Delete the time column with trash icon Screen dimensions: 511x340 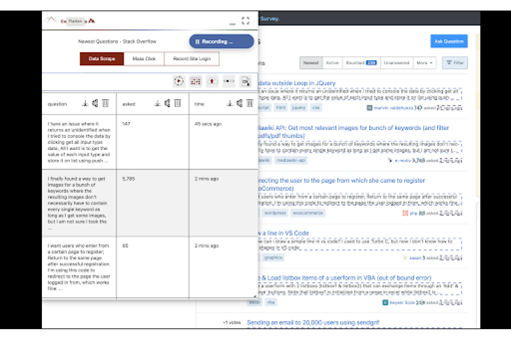250,103
